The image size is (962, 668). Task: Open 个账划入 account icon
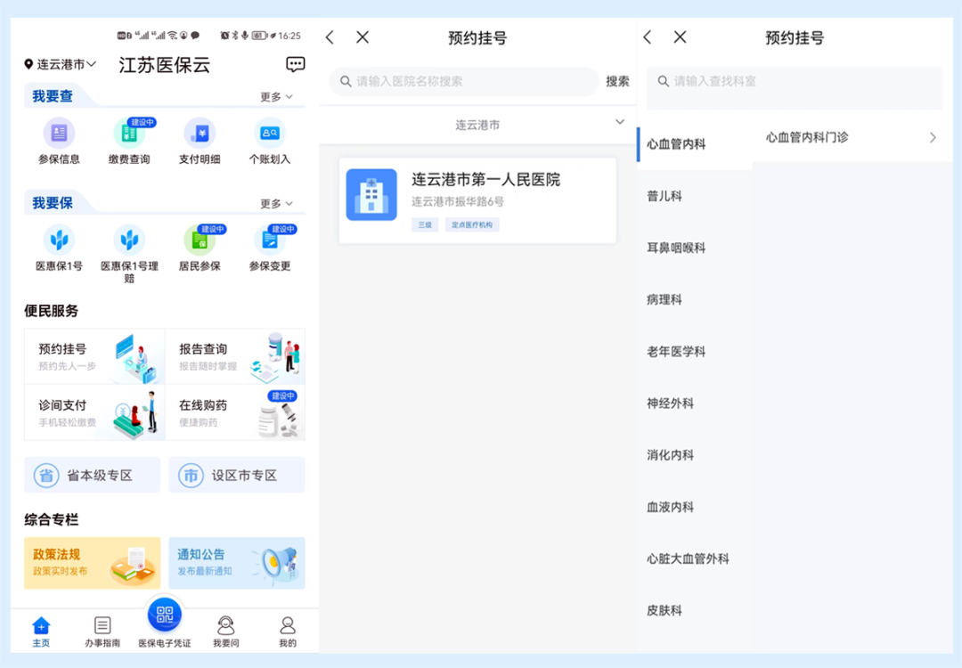click(x=269, y=134)
